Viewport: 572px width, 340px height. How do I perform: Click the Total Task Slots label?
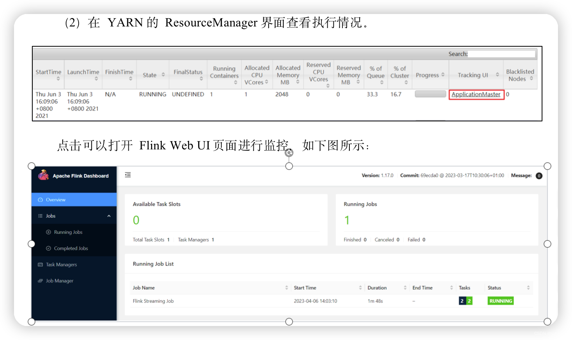[x=149, y=240]
